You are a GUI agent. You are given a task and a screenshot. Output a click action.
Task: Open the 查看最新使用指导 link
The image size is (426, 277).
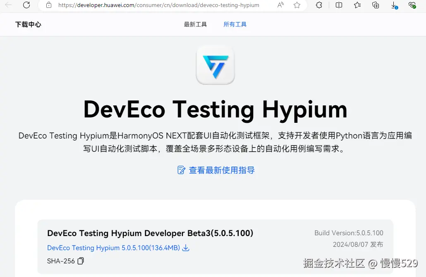222,170
